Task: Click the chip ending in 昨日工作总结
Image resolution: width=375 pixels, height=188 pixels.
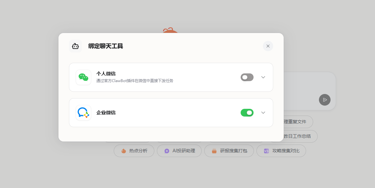Action: coord(300,136)
